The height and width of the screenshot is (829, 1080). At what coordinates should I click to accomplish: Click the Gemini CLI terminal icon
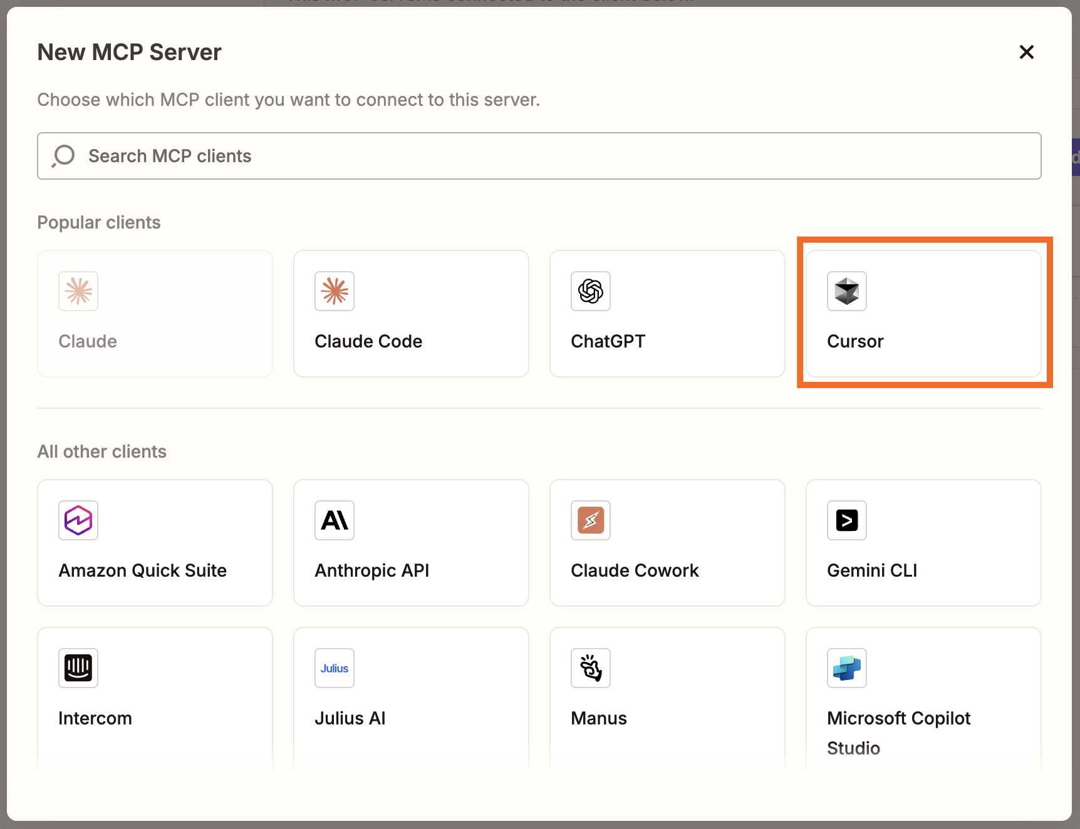click(846, 520)
